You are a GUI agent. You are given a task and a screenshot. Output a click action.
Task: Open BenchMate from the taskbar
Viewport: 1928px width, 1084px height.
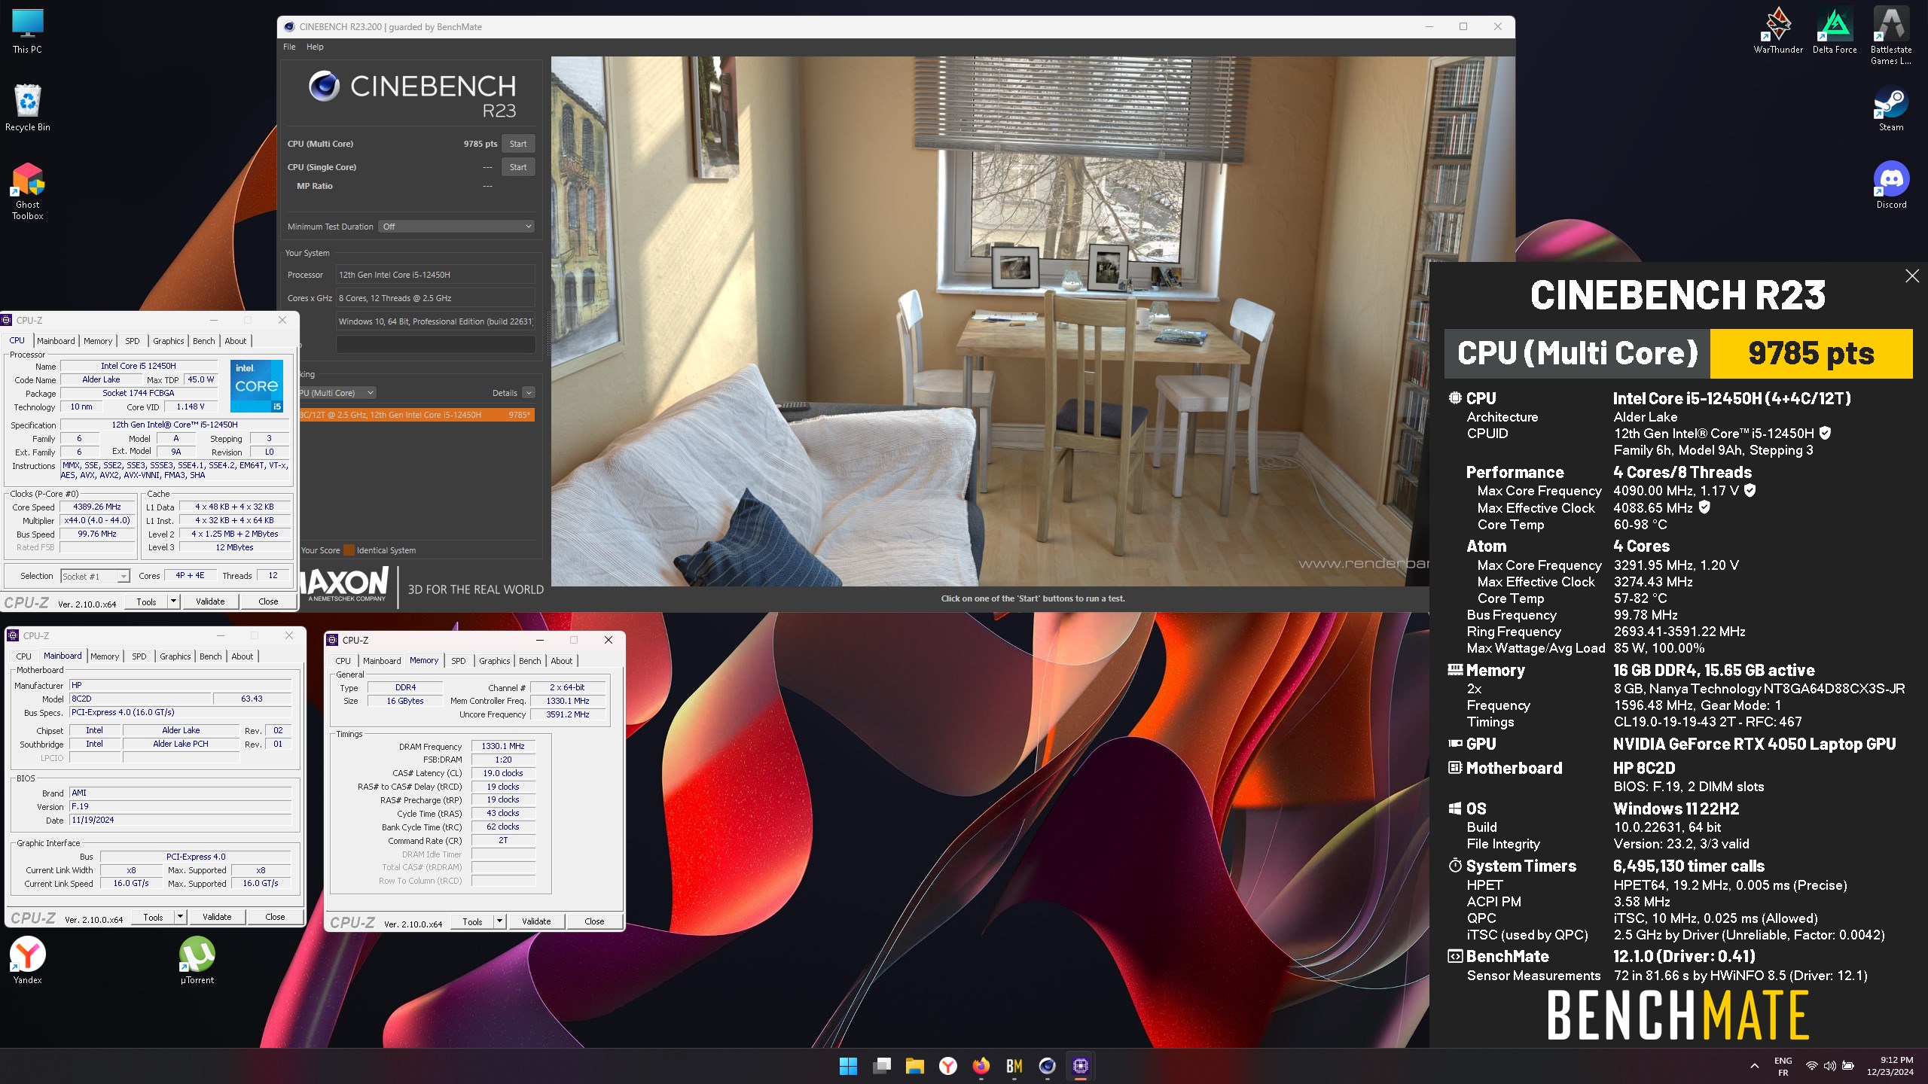(1014, 1066)
